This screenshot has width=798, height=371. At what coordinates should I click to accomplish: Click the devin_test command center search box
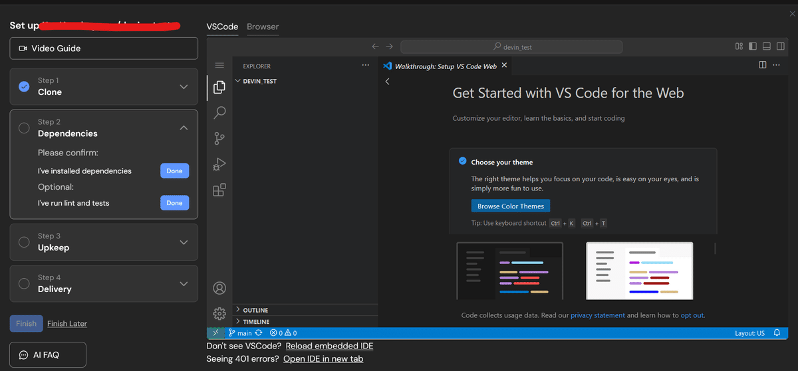pyautogui.click(x=511, y=47)
